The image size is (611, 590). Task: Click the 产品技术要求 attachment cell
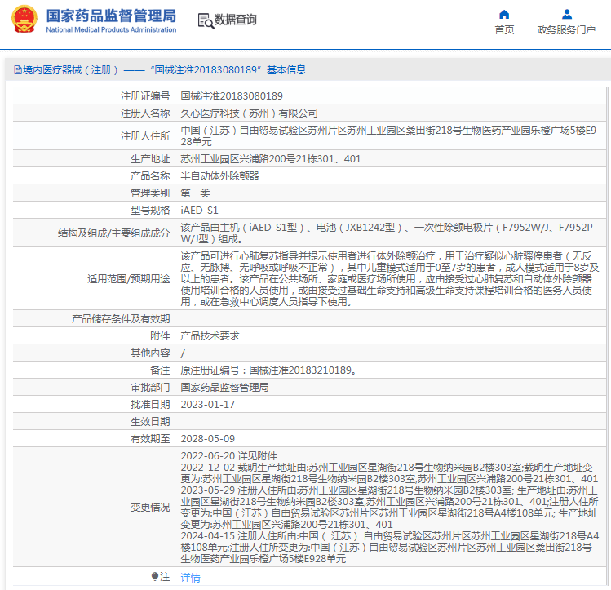click(x=210, y=335)
